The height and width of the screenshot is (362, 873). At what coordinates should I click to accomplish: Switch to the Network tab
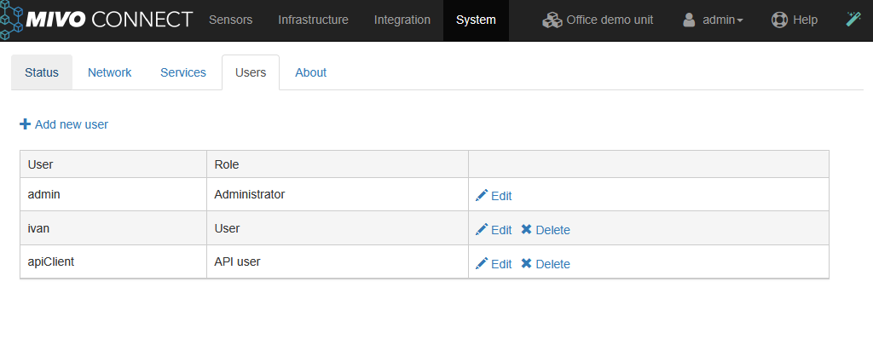click(x=109, y=72)
